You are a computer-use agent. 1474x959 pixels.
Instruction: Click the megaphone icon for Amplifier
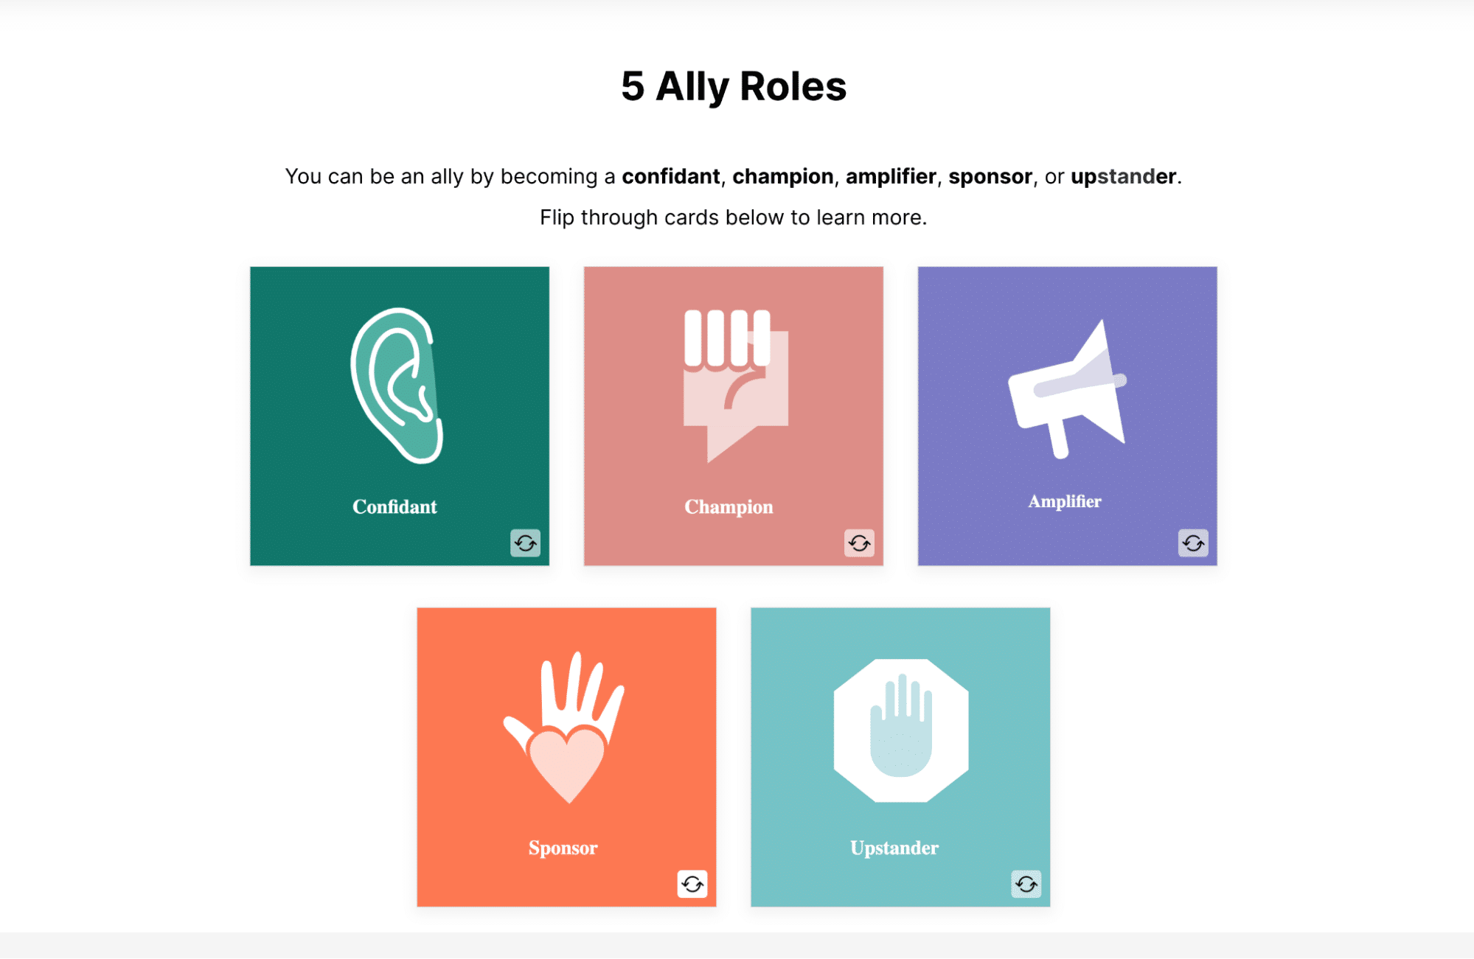[x=1067, y=389]
